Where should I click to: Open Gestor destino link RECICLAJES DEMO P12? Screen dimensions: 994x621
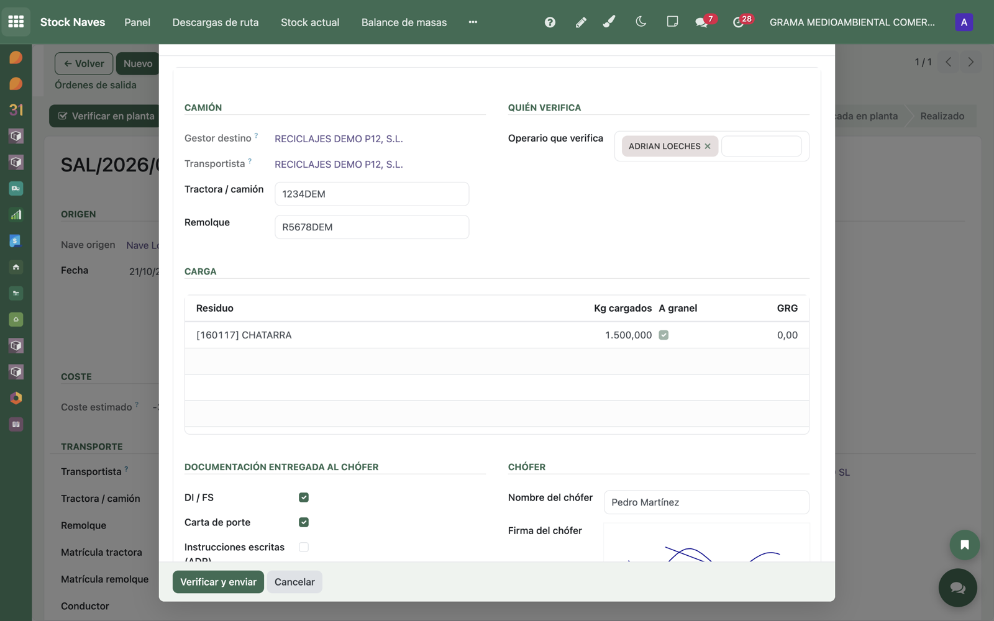(x=339, y=139)
